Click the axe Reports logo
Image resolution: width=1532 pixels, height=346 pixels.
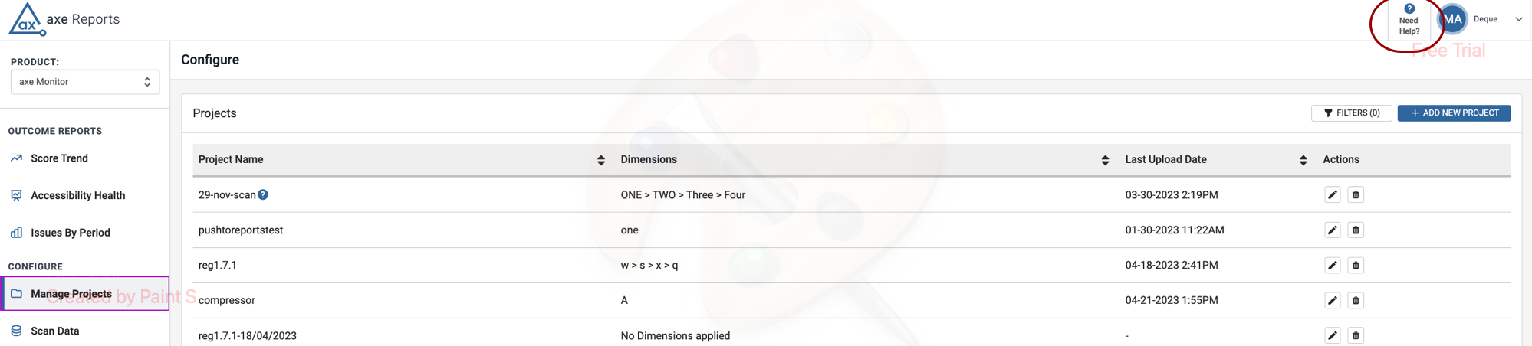pyautogui.click(x=63, y=19)
